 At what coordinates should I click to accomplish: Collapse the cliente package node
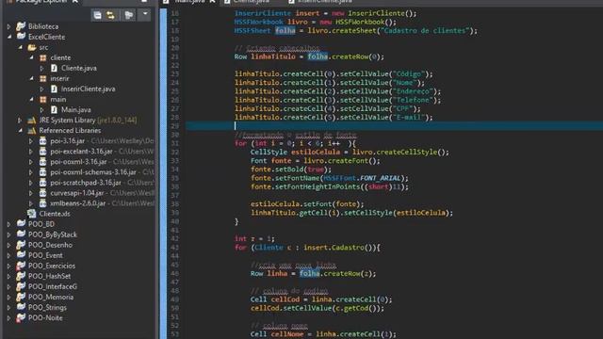(31, 57)
